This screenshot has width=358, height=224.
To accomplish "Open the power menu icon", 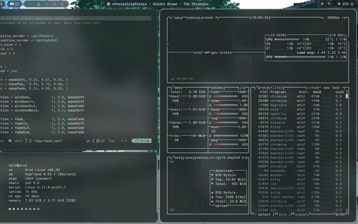I will click(x=352, y=4).
